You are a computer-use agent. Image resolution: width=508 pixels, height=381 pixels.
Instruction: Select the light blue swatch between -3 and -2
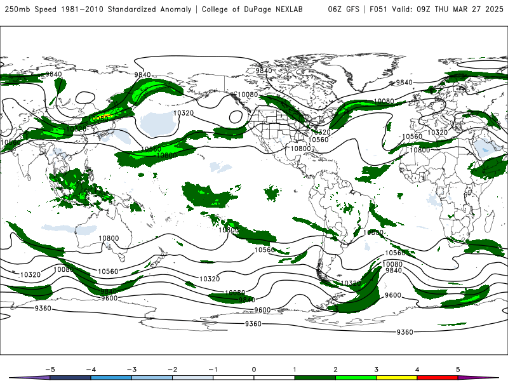click(x=152, y=378)
